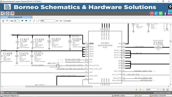Screen dimensions: 172x97
Task: Click capacitor label C1452
Action: [77, 39]
